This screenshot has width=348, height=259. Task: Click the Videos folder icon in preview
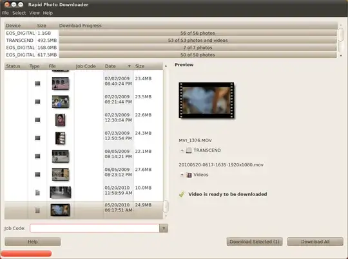[x=189, y=175]
